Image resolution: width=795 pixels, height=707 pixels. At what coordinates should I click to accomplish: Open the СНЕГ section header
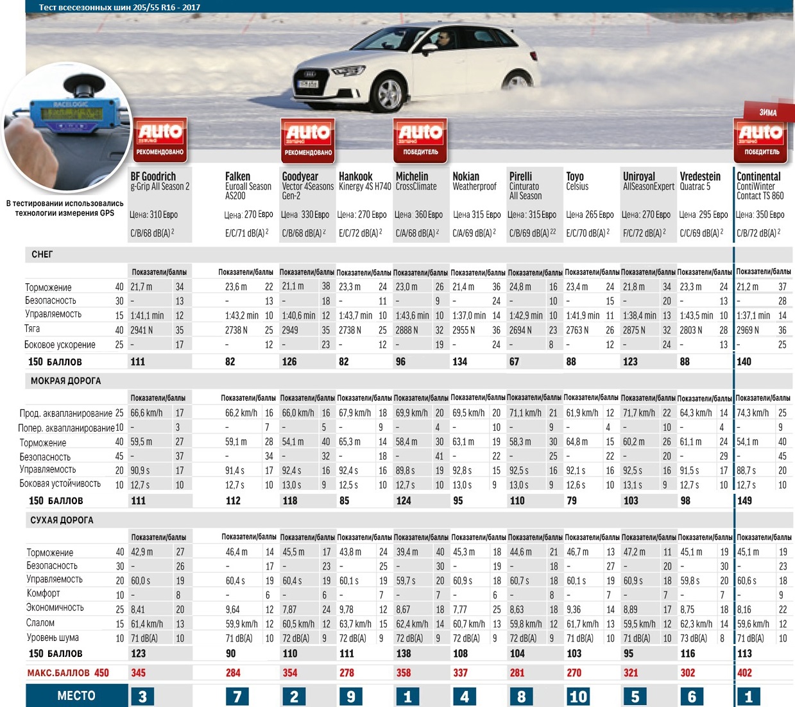42,254
